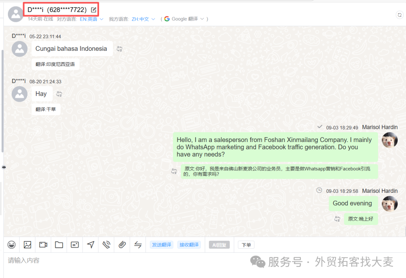Image resolution: width=406 pixels, height=278 pixels.
Task: Click the original text '原文:晚上好'
Action: (361, 219)
